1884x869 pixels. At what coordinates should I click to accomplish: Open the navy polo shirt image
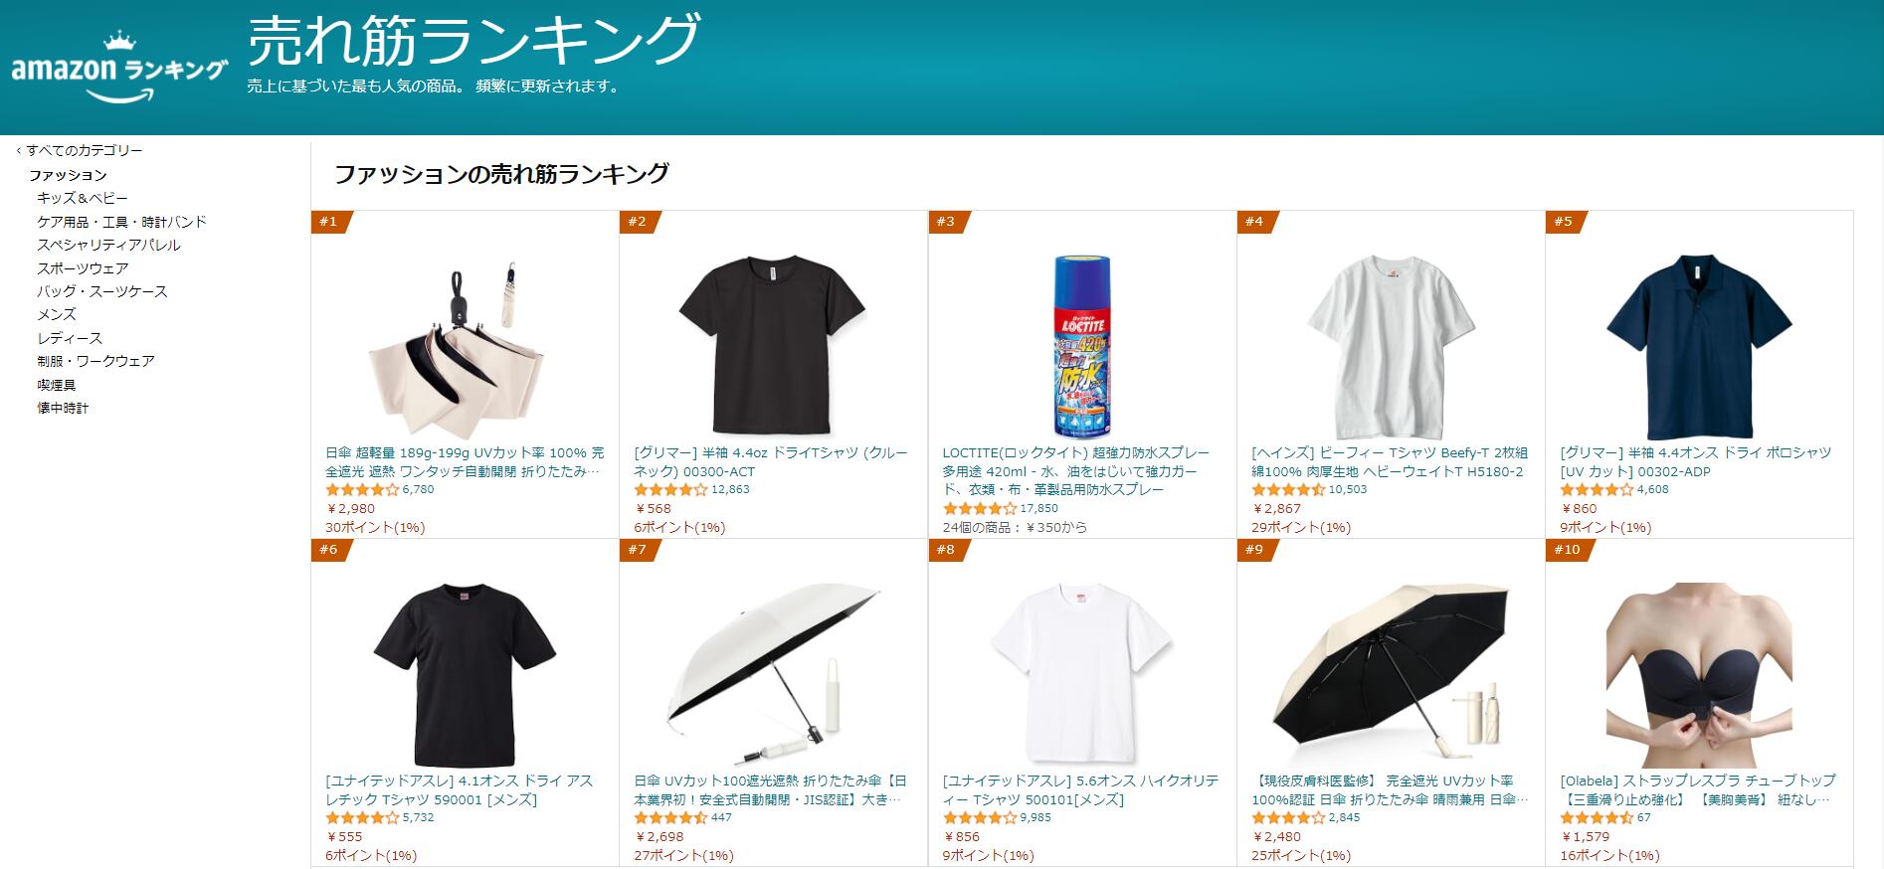(1699, 347)
